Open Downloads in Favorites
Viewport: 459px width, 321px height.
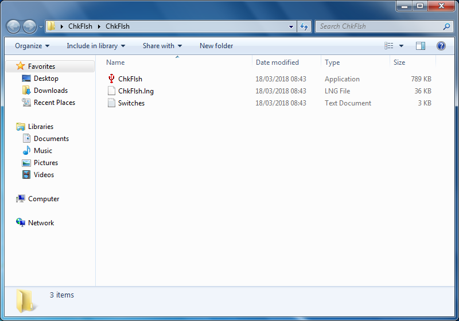click(x=50, y=91)
